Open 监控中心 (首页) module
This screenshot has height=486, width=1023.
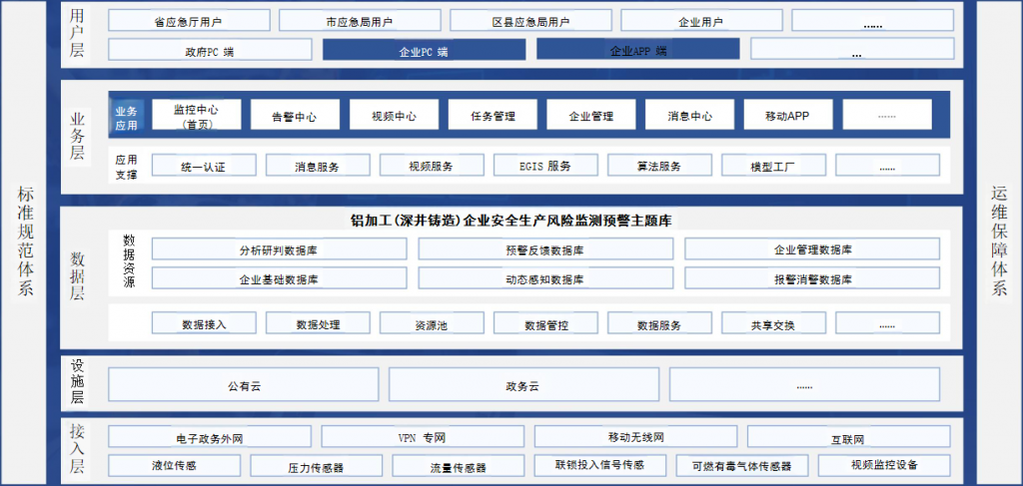pyautogui.click(x=196, y=115)
